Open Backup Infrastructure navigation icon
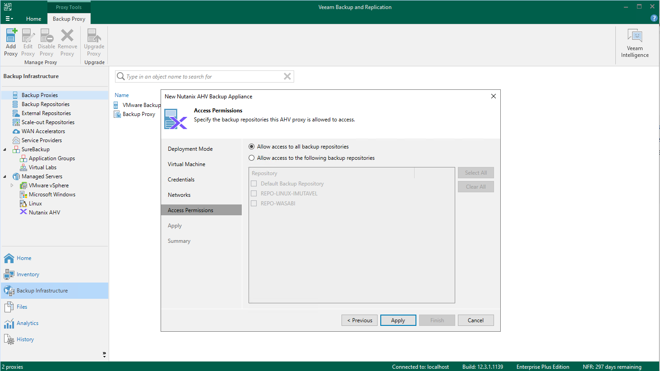The width and height of the screenshot is (660, 371). click(9, 291)
